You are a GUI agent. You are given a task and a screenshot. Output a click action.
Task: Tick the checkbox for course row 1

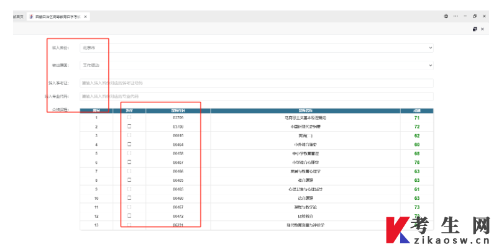pos(129,117)
